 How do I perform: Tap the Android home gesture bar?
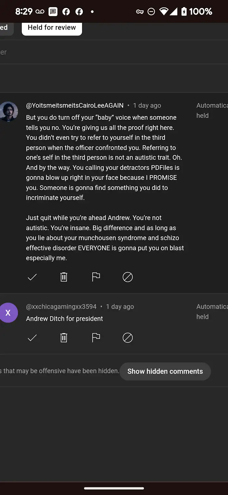pyautogui.click(x=114, y=488)
